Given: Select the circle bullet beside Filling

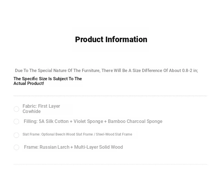Looking at the screenshot, I should 16,121.
